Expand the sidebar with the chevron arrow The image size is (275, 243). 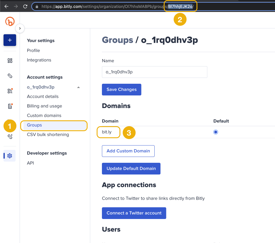[20, 28]
